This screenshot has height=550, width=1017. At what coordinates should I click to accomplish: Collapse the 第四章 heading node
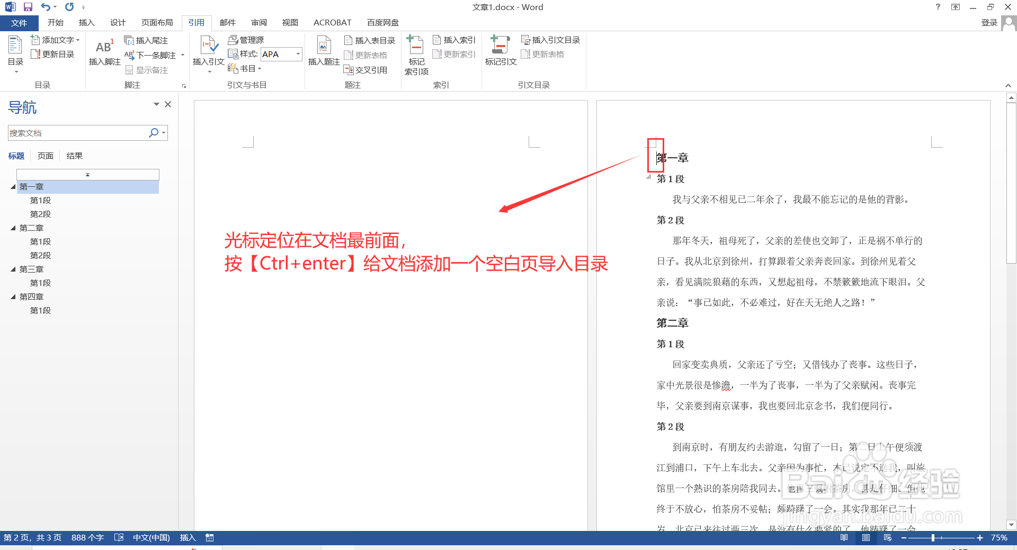tap(13, 296)
